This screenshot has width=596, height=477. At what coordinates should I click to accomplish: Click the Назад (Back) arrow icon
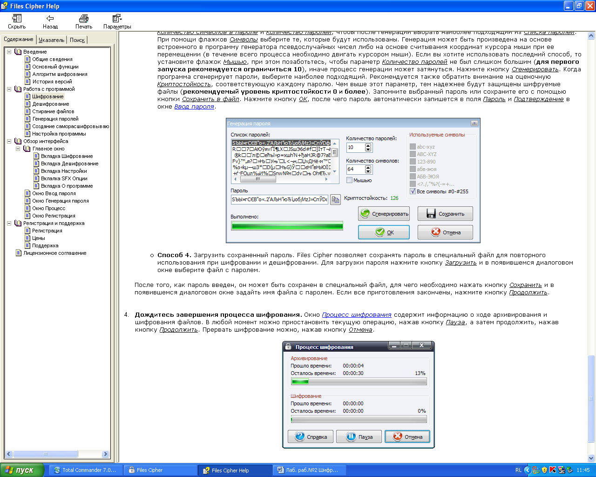tap(50, 19)
